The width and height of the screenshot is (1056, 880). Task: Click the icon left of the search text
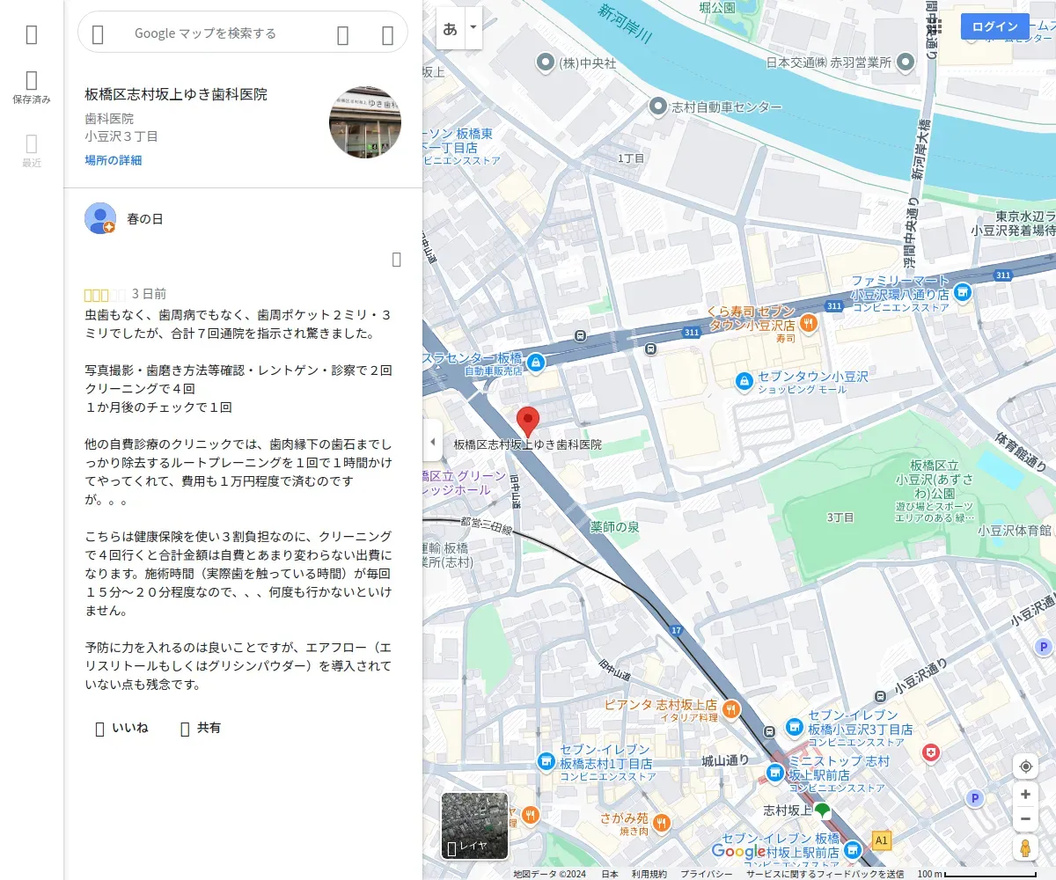98,34
